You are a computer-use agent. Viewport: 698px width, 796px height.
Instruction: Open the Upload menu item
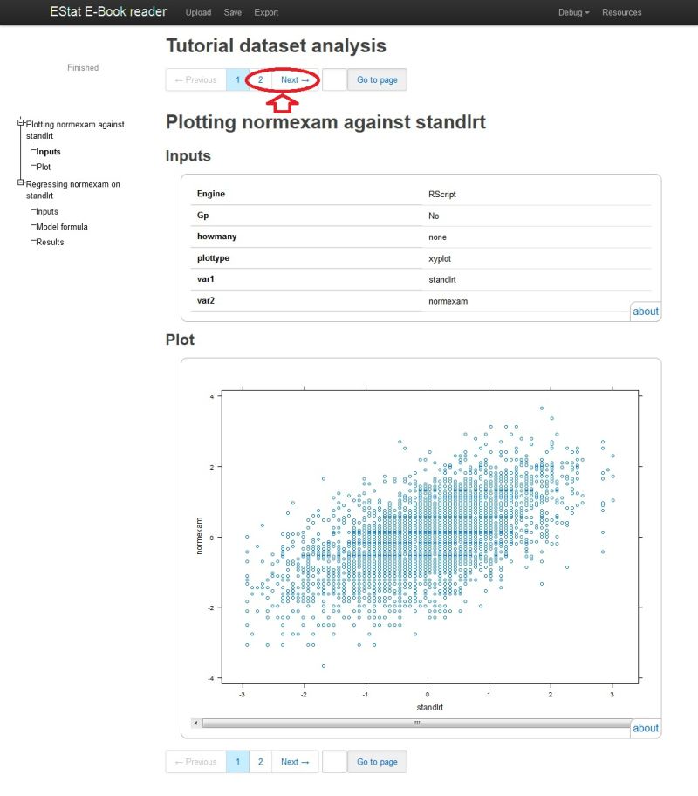click(198, 12)
